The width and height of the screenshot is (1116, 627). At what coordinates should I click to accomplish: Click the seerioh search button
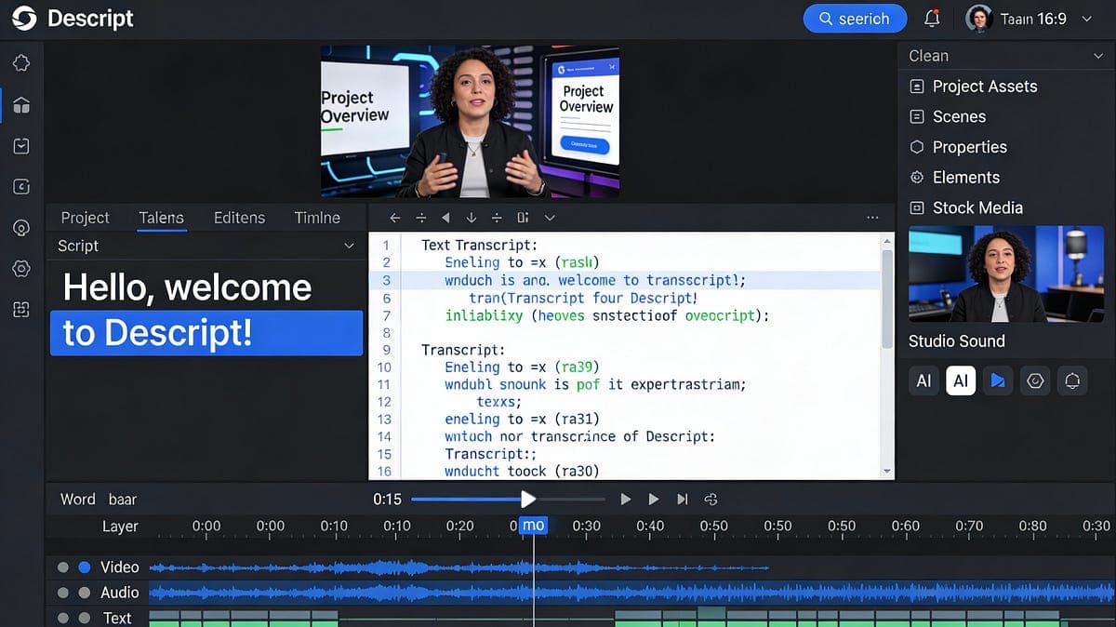(854, 18)
